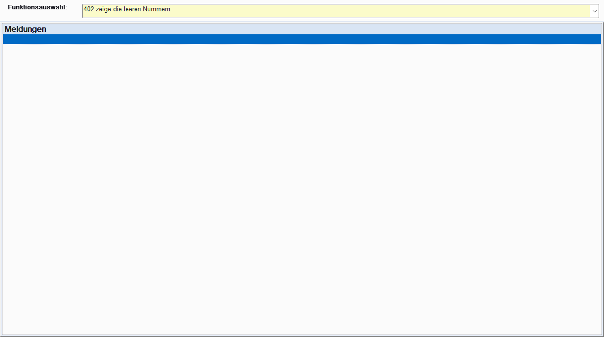
Task: Open the Funktionsauswahl dropdown arrow
Action: 594,11
